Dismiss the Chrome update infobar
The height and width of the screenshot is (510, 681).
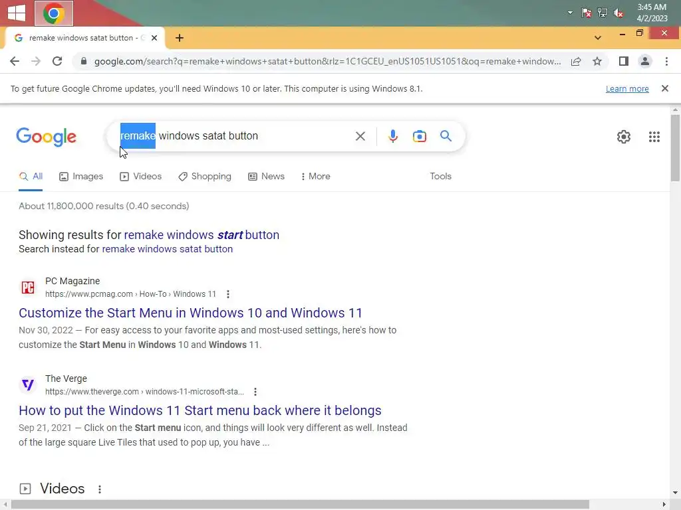pos(664,88)
